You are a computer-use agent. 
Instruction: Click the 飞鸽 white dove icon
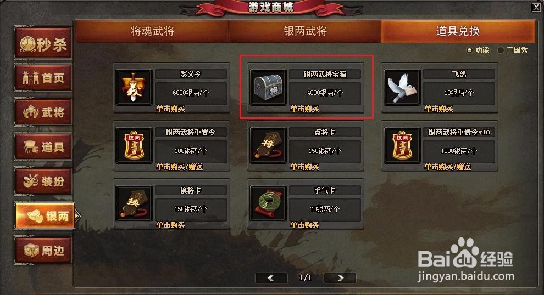(x=402, y=87)
